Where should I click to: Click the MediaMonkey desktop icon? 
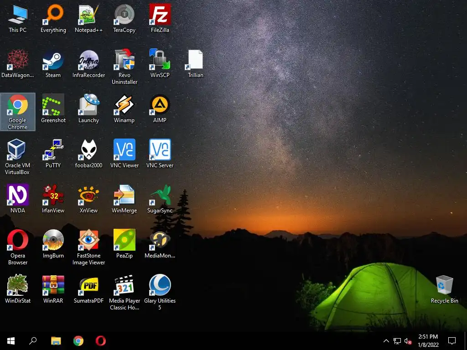(x=160, y=244)
